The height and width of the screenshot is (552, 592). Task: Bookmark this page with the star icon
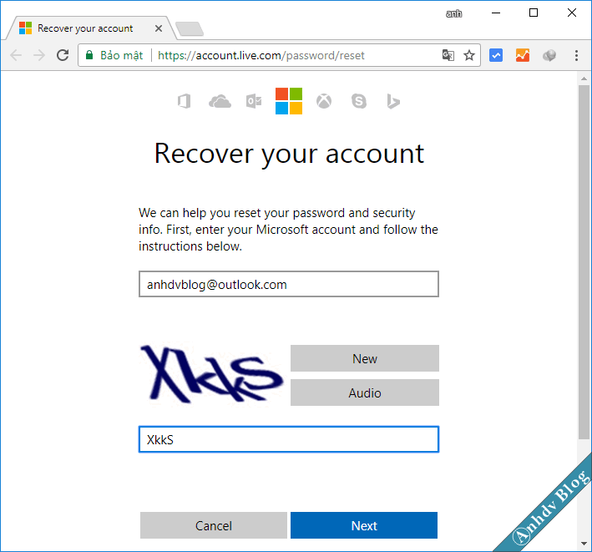[x=469, y=55]
